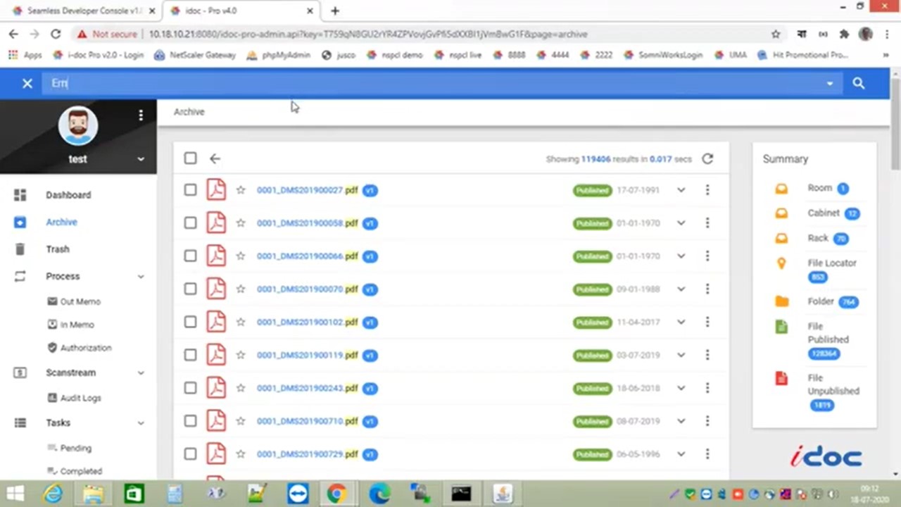Select Archive in the left sidebar
This screenshot has width=901, height=507.
(61, 222)
